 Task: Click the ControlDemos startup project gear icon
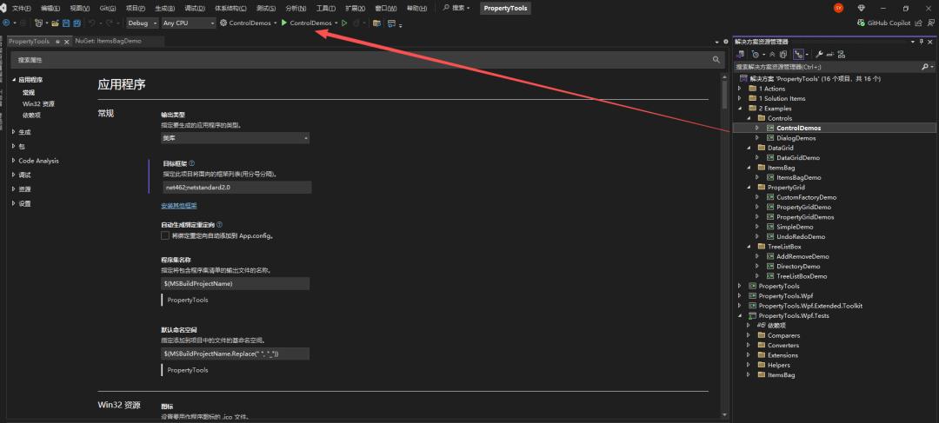click(223, 23)
